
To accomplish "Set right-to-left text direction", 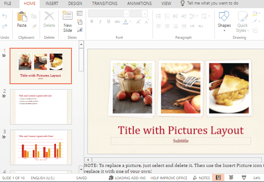I will [x=201, y=26].
